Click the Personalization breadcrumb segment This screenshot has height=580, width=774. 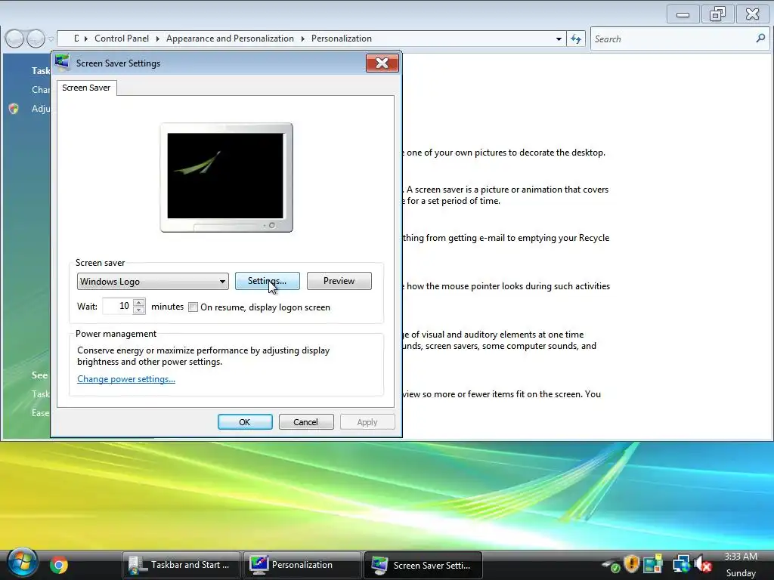point(342,39)
